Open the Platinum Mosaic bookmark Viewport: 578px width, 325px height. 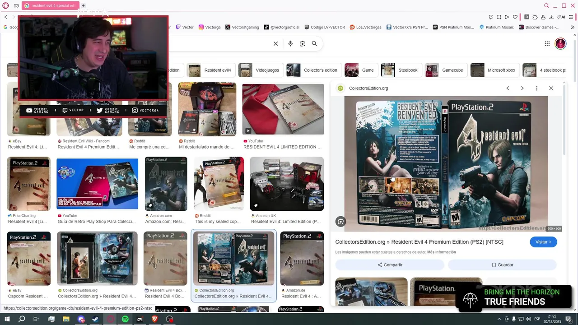497,27
